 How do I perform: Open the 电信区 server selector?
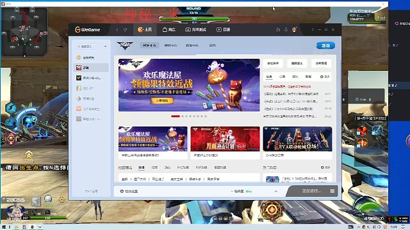tap(242, 192)
